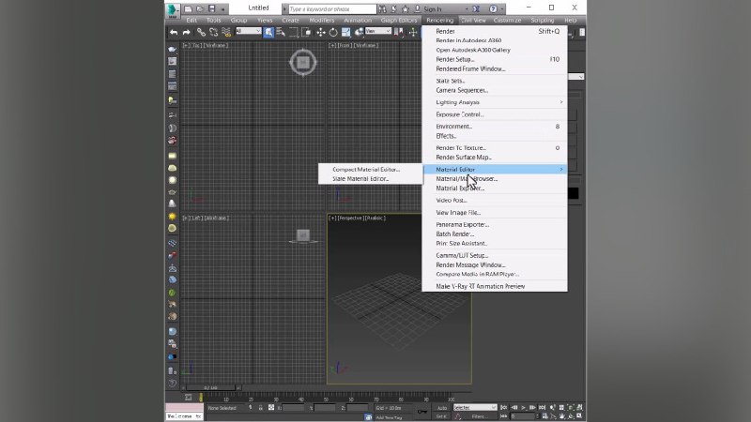The height and width of the screenshot is (422, 751).
Task: Toggle Absolute/Offset transform mode icon
Action: pyautogui.click(x=271, y=408)
